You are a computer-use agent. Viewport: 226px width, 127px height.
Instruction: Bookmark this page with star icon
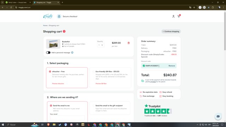(x=194, y=7)
